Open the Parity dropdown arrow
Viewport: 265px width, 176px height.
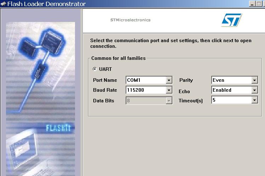pyautogui.click(x=254, y=80)
